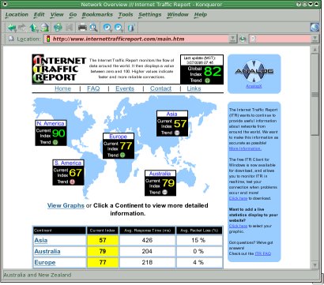The height and width of the screenshot is (285, 324).
Task: Click the zoom in magnifier icon
Action: point(107,28)
